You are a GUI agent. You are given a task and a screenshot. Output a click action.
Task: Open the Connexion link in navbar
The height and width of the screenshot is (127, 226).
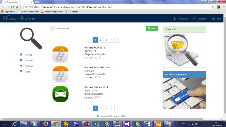point(183,19)
